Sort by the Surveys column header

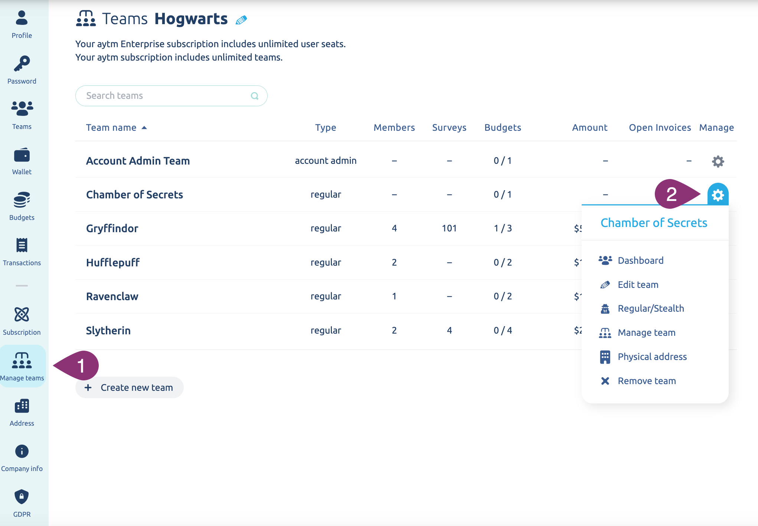(x=449, y=128)
